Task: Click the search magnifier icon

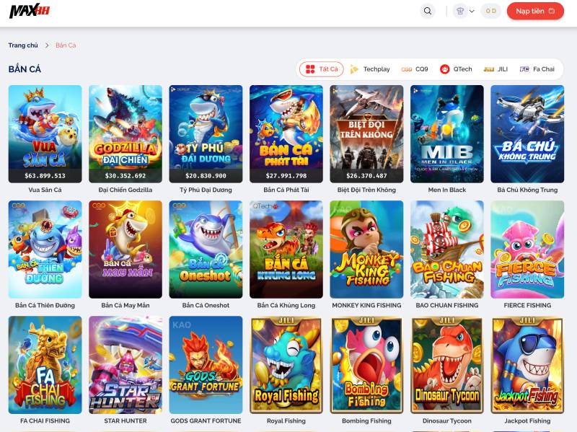Action: click(428, 11)
